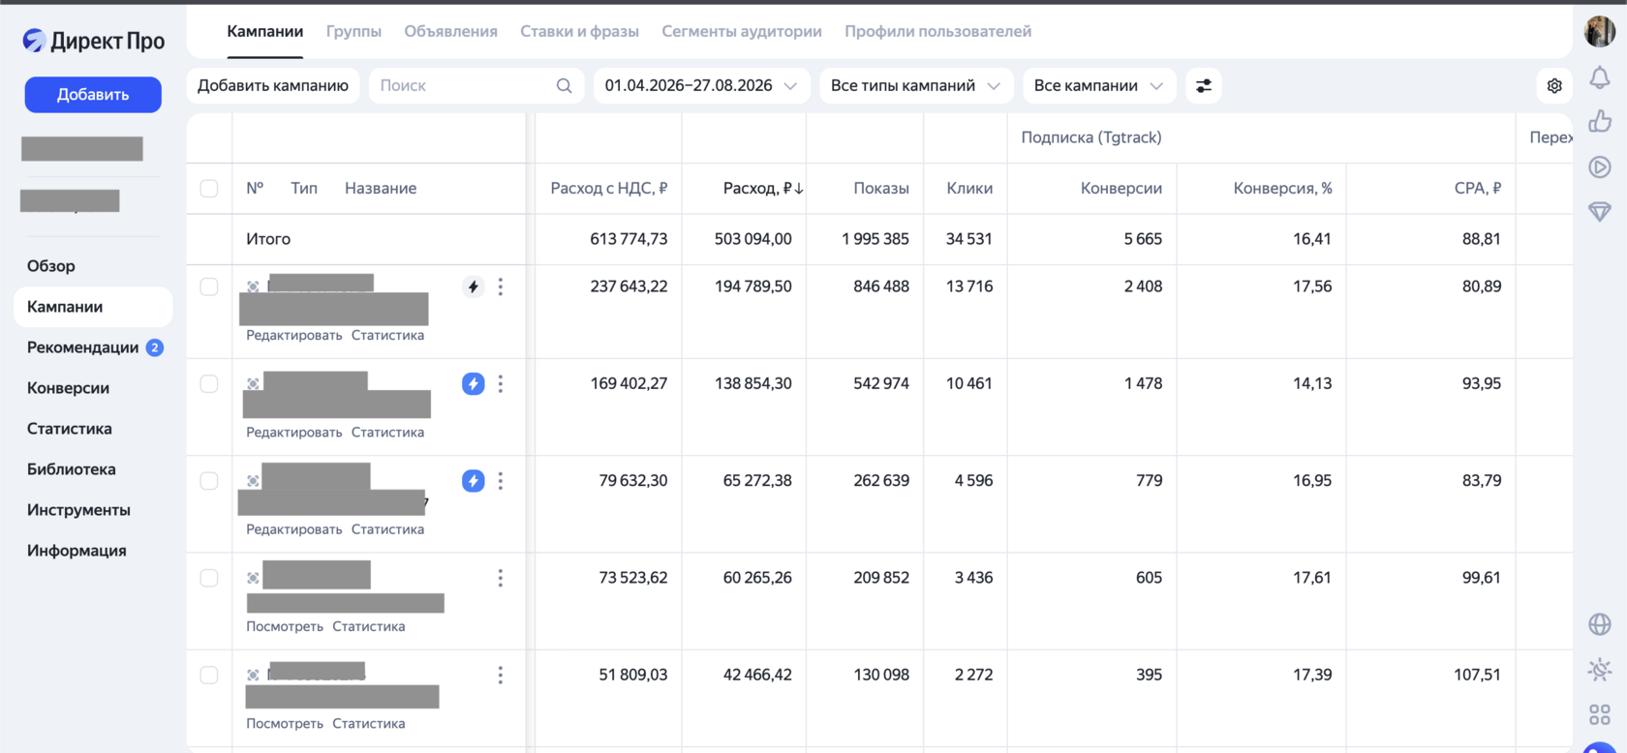Open the filter sliders icon
This screenshot has height=753, width=1627.
(x=1204, y=85)
